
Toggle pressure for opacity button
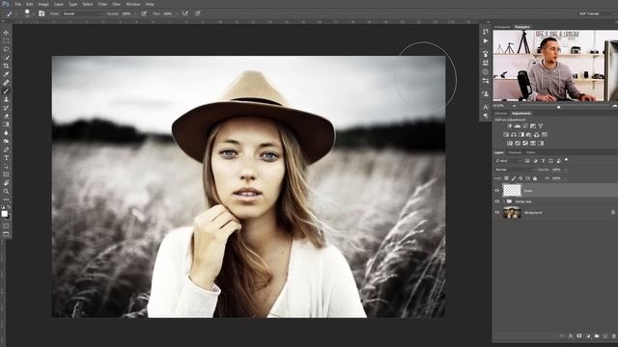point(144,13)
